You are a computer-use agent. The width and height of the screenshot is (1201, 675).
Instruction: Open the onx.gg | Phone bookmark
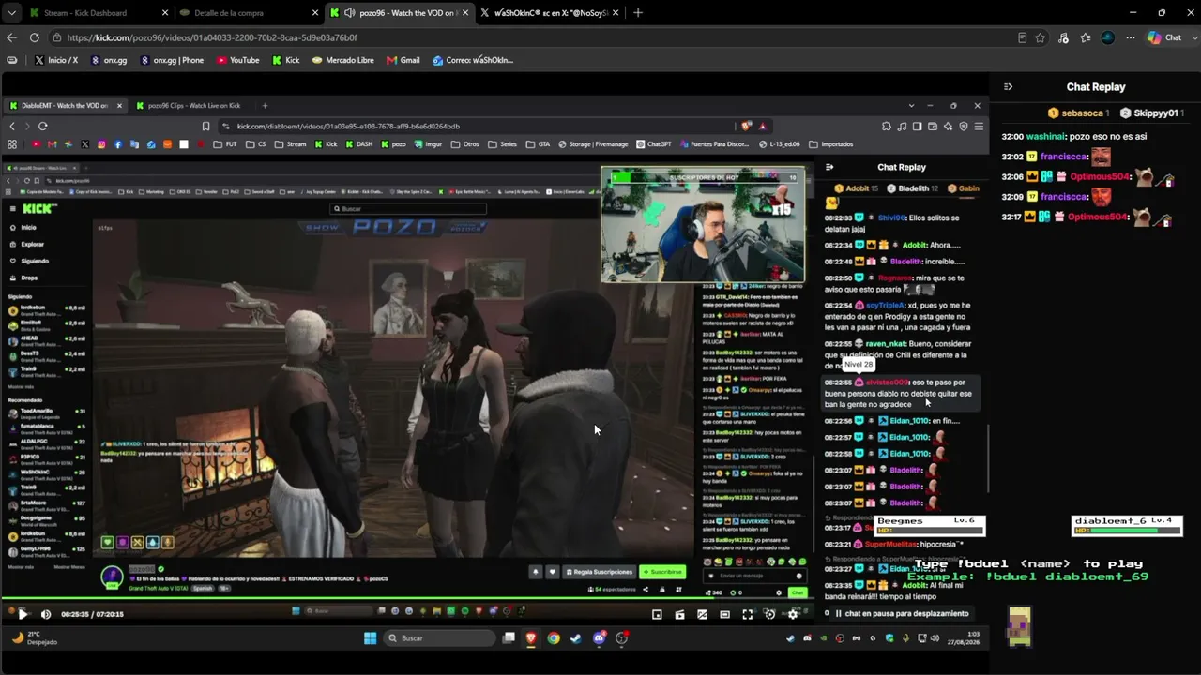click(172, 60)
